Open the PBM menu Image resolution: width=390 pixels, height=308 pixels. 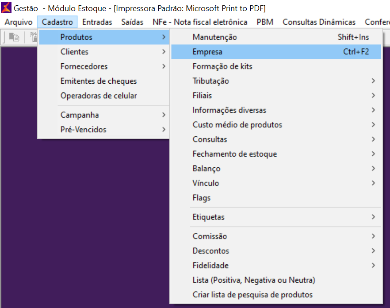(x=265, y=22)
